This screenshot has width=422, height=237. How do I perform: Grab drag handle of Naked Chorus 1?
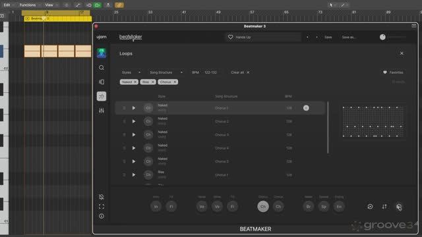coord(124,108)
